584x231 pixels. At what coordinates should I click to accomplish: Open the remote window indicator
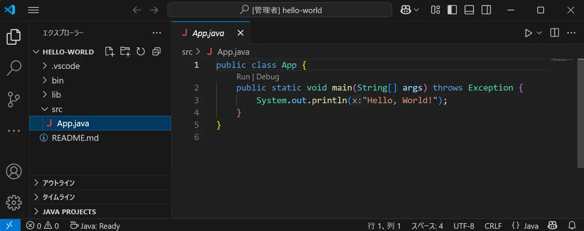pos(10,225)
